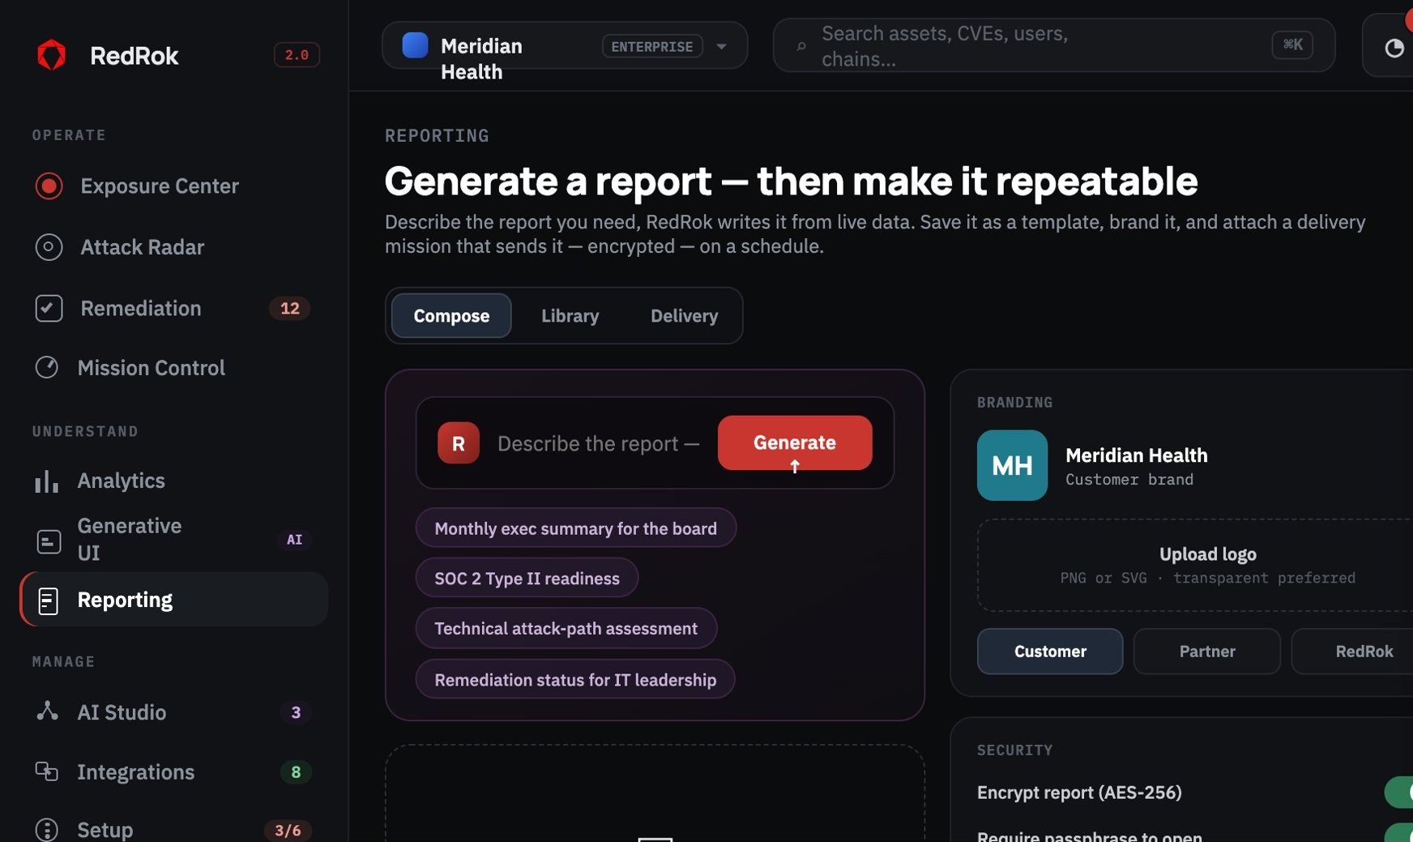Viewport: 1413px width, 842px height.
Task: Click the ENTERPRISE plan badge
Action: (652, 46)
